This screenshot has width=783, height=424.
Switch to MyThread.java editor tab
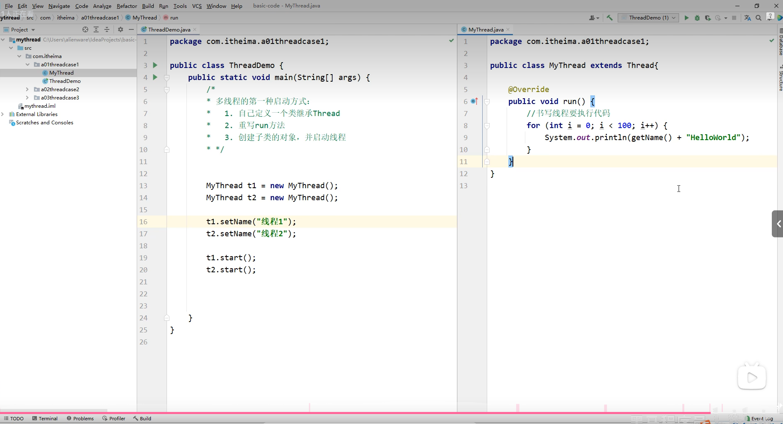(x=486, y=29)
